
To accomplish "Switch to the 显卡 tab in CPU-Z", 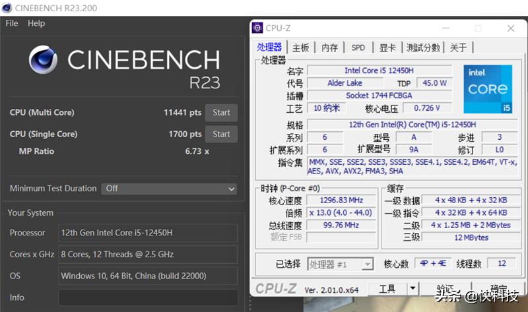I will click(387, 47).
